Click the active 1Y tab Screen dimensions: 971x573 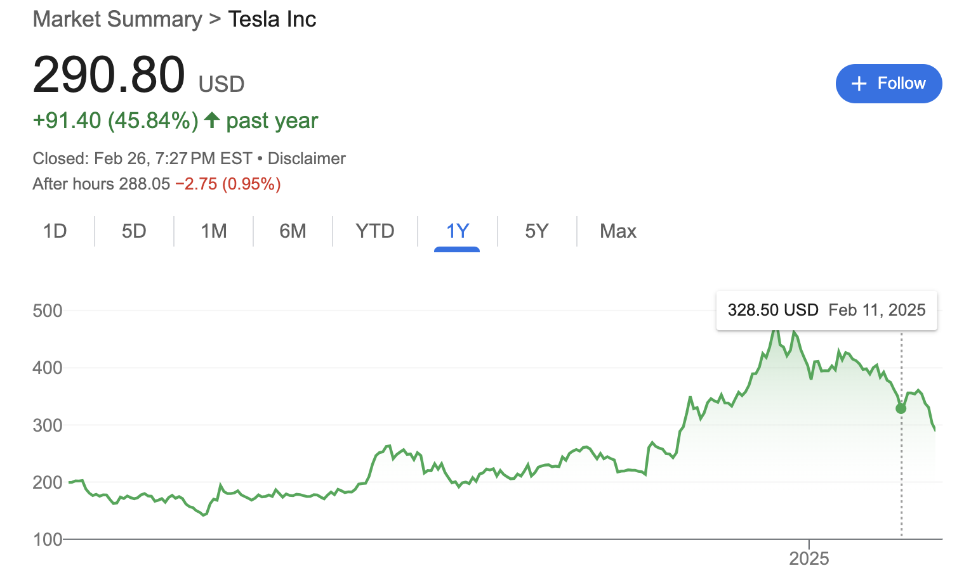coord(457,231)
